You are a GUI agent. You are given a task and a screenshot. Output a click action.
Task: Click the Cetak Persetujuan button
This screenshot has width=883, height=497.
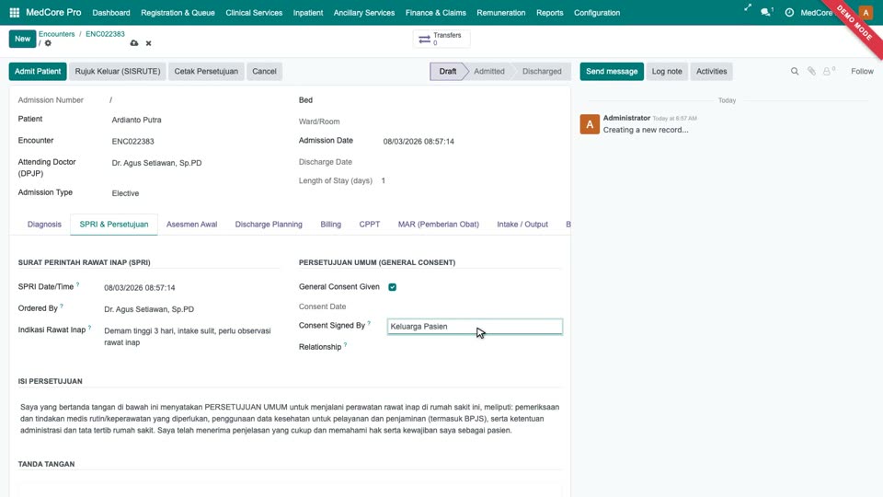pos(206,72)
